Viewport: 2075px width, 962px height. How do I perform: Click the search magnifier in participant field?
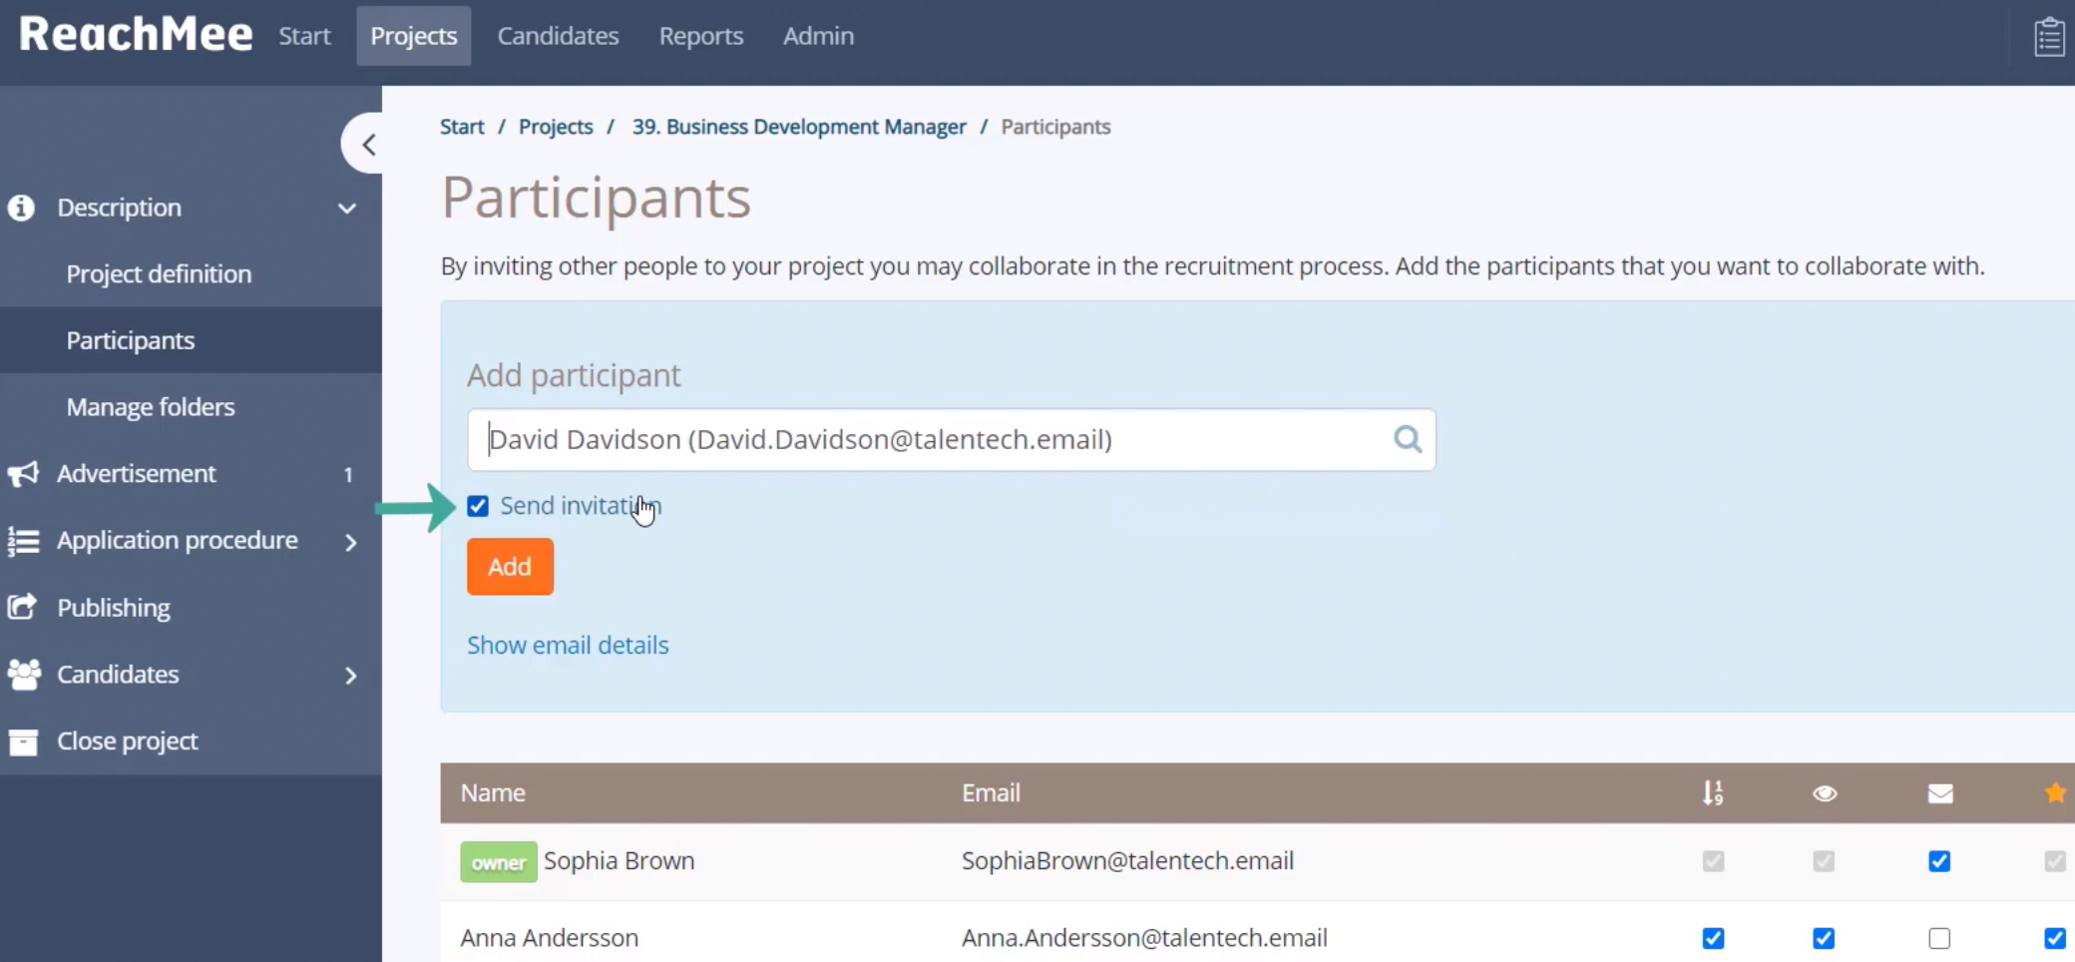1408,439
